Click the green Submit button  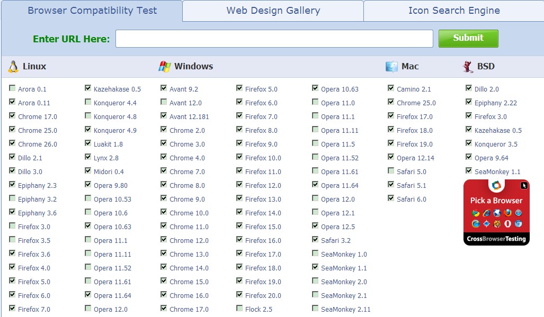(468, 38)
